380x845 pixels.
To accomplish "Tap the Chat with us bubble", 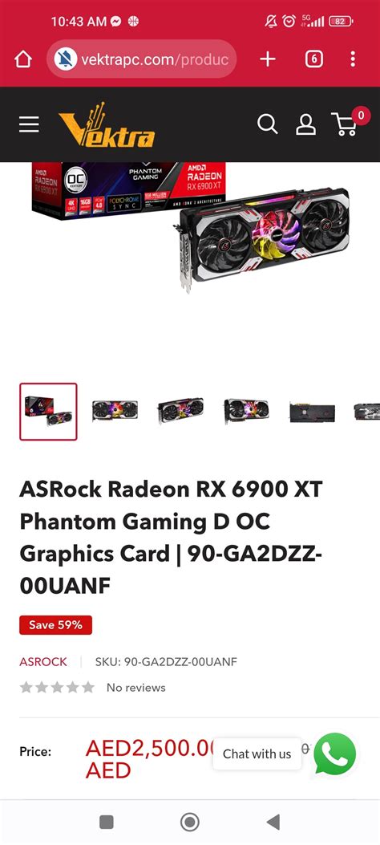I will (x=257, y=754).
